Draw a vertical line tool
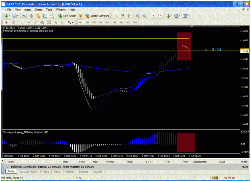 22,22
